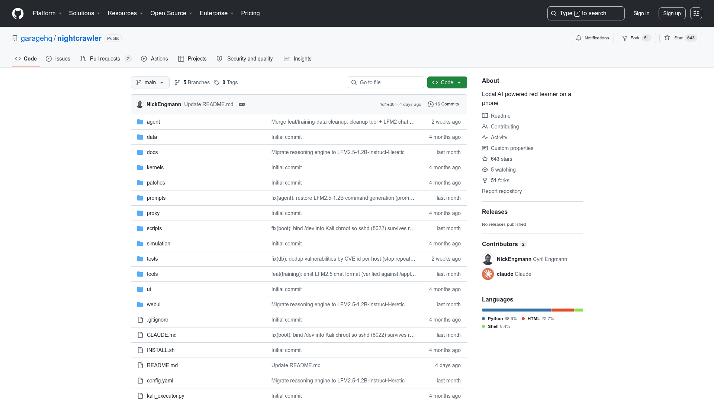Switch to the Code tab
Image resolution: width=714 pixels, height=401 pixels.
pyautogui.click(x=26, y=59)
